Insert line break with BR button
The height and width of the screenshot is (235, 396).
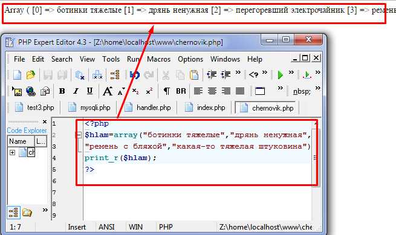(x=181, y=91)
